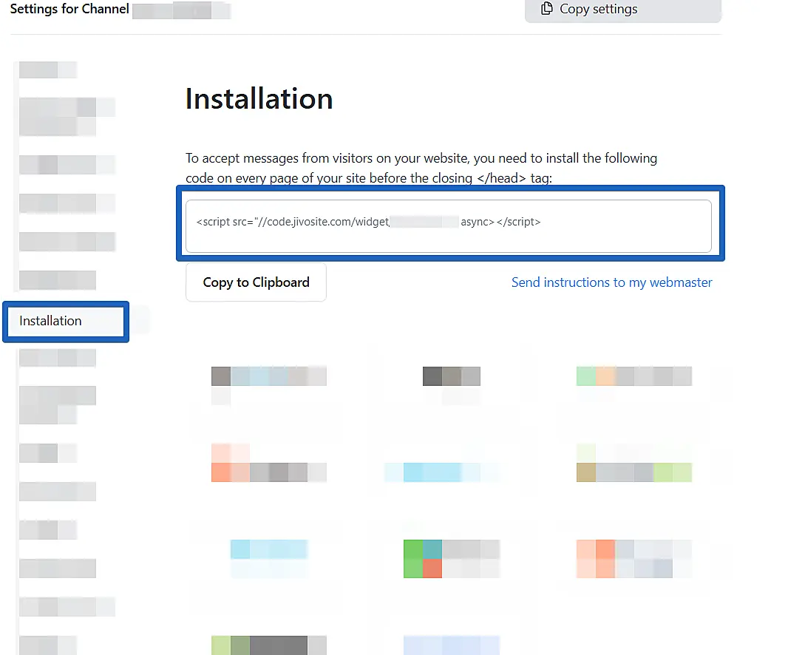Click the blurred tile with tan and green blocks

point(634,464)
